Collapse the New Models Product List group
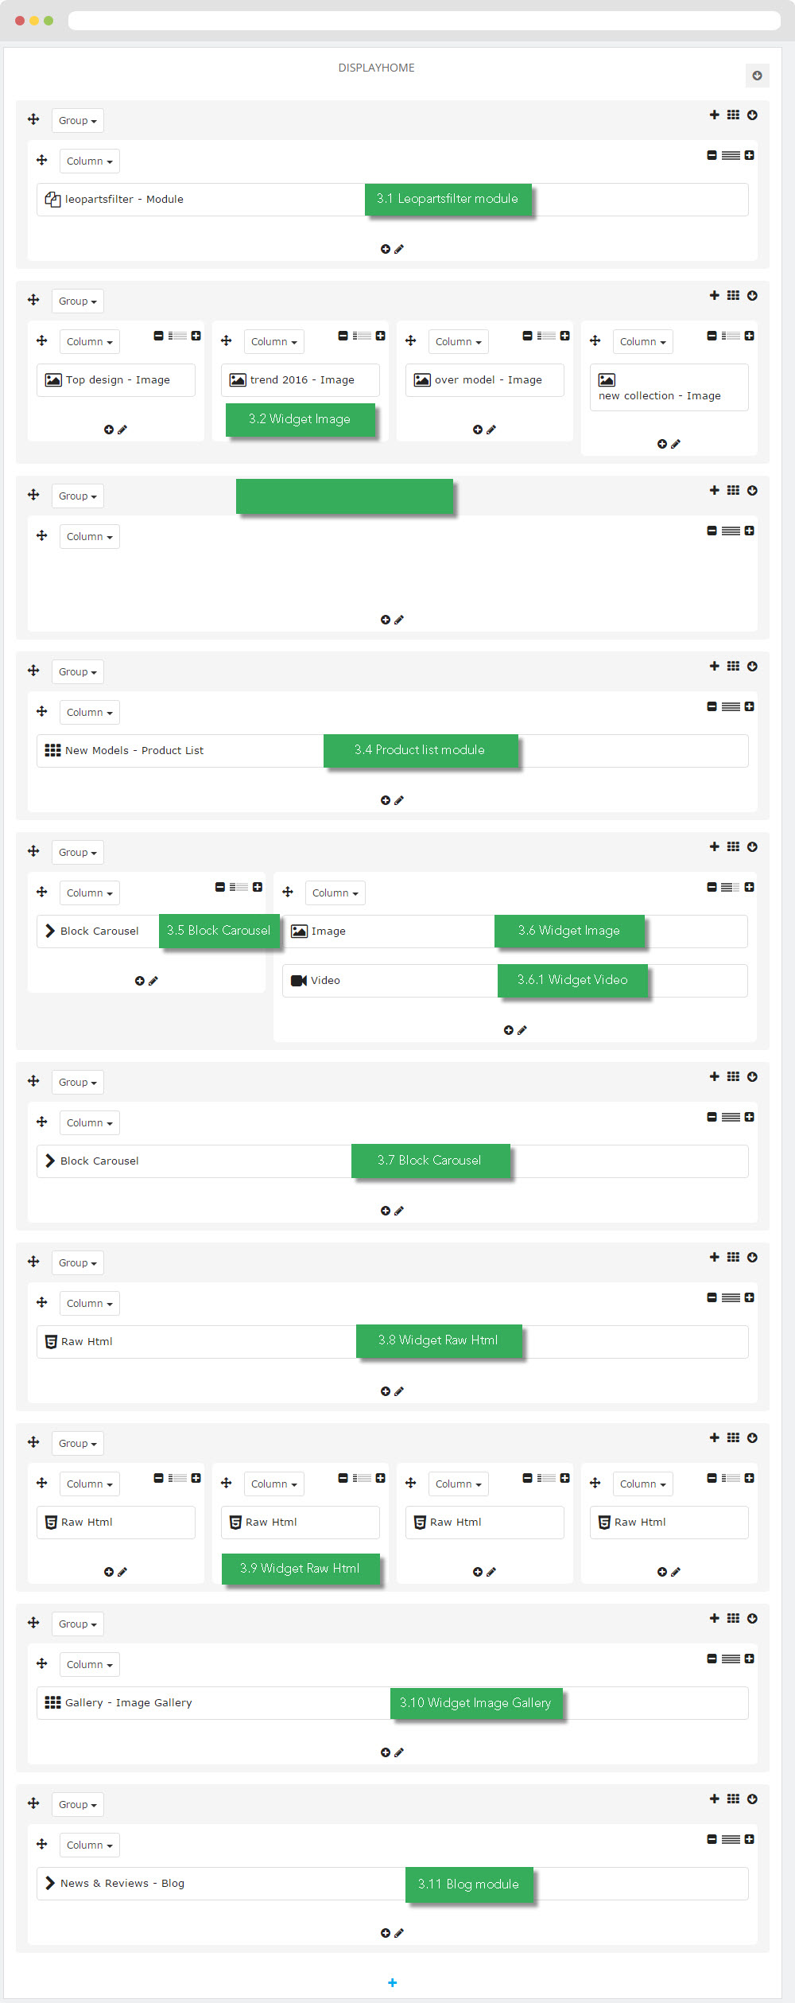The width and height of the screenshot is (795, 2003). (752, 666)
